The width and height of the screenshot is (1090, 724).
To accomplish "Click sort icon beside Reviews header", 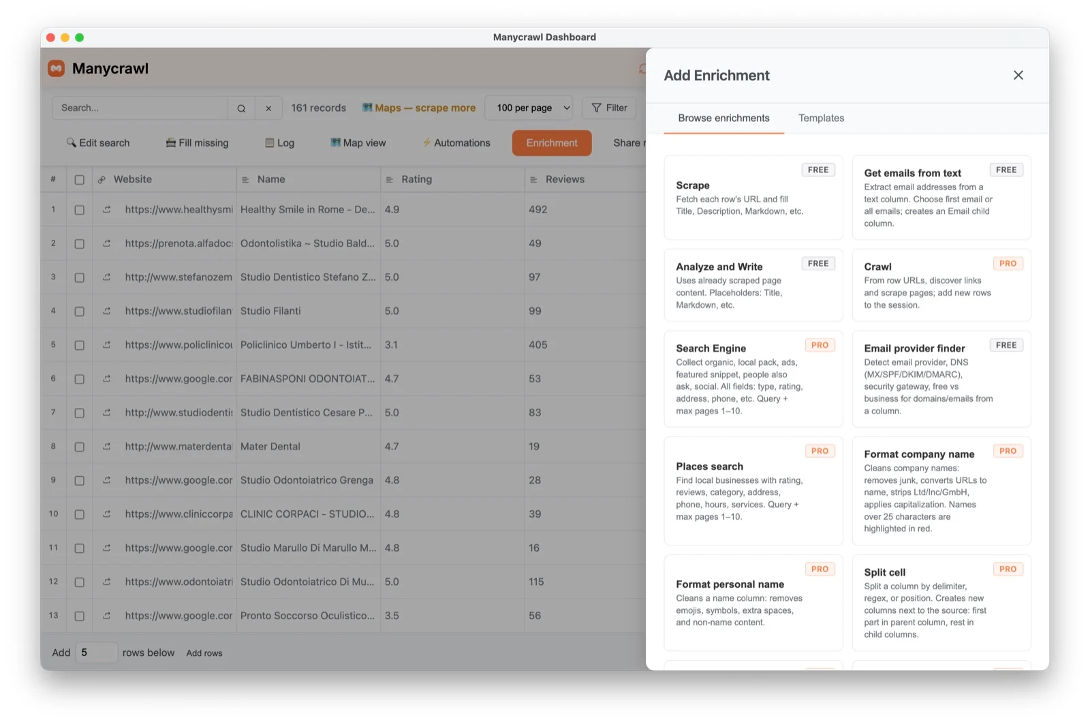I will (x=534, y=180).
